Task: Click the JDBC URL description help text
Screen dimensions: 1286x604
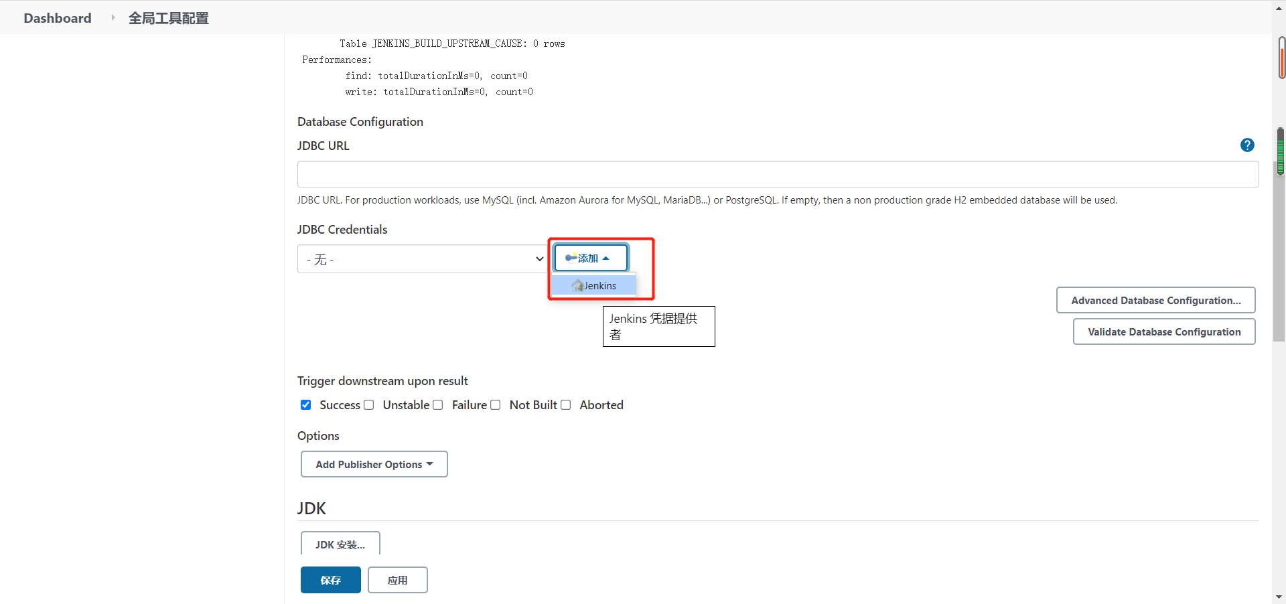Action: (707, 200)
